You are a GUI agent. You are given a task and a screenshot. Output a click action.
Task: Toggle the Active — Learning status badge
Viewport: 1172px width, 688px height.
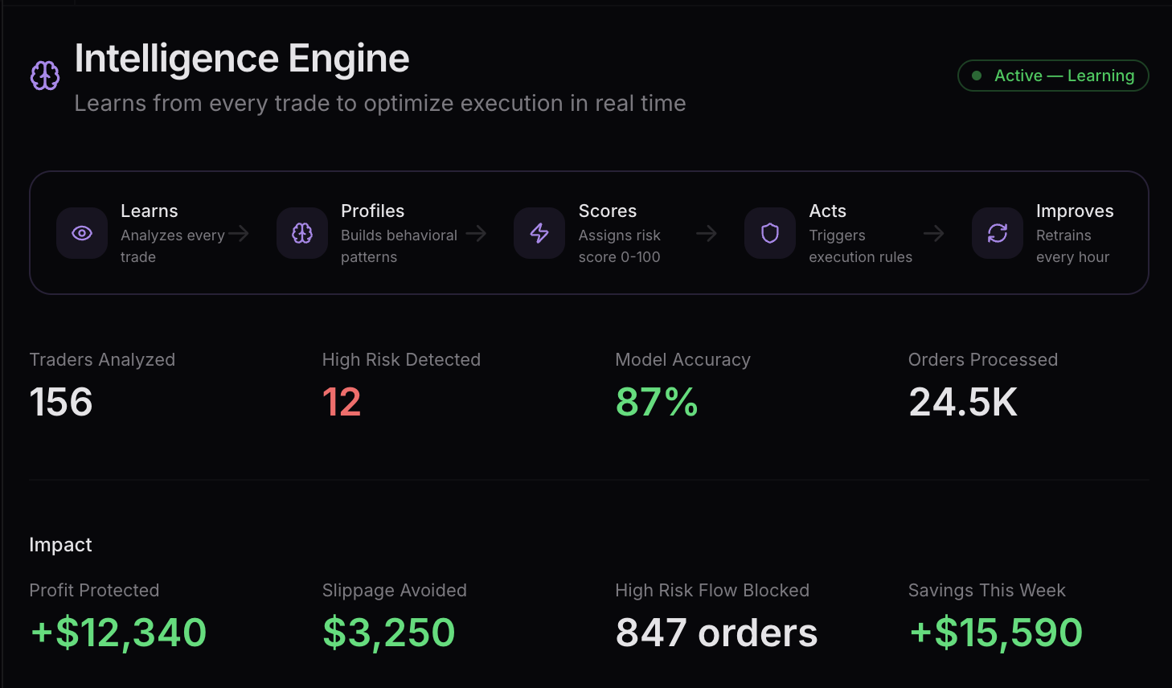pyautogui.click(x=1053, y=75)
